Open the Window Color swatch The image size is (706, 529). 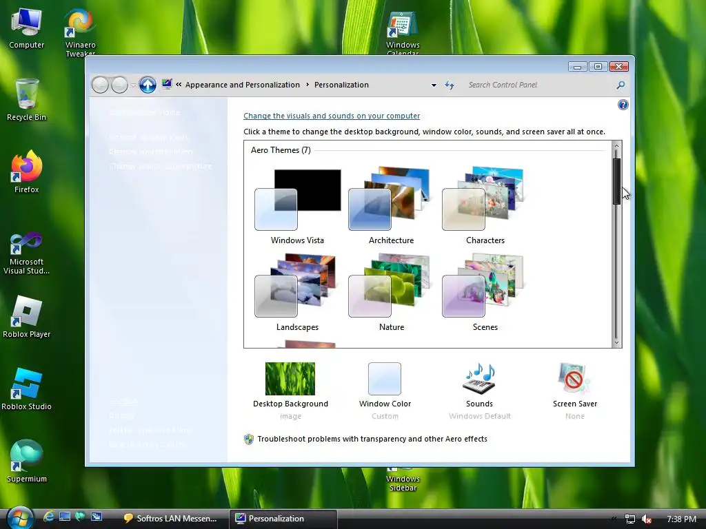tap(385, 379)
